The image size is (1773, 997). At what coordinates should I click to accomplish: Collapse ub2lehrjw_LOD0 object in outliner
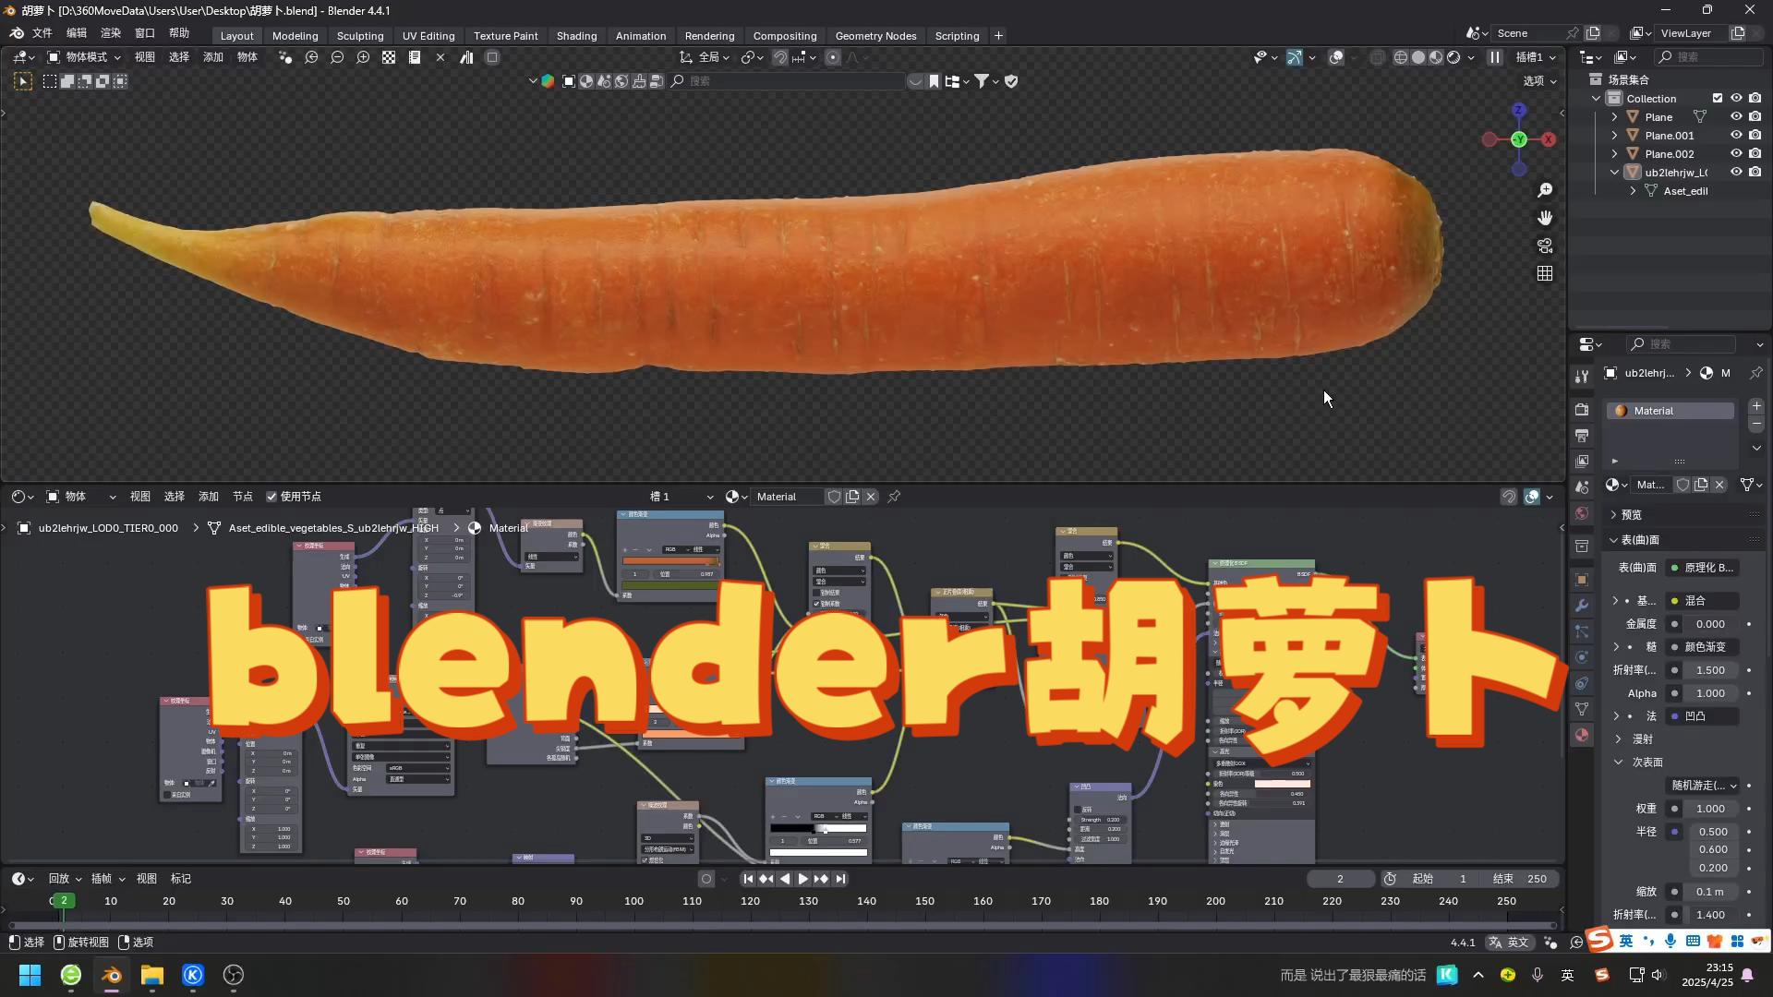pyautogui.click(x=1614, y=173)
